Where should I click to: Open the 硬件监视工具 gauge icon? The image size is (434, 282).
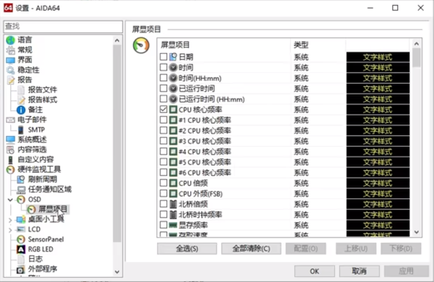coord(11,169)
